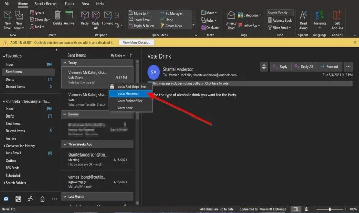359x213 pixels.
Task: Open the Rules dropdown
Action: (x=209, y=20)
